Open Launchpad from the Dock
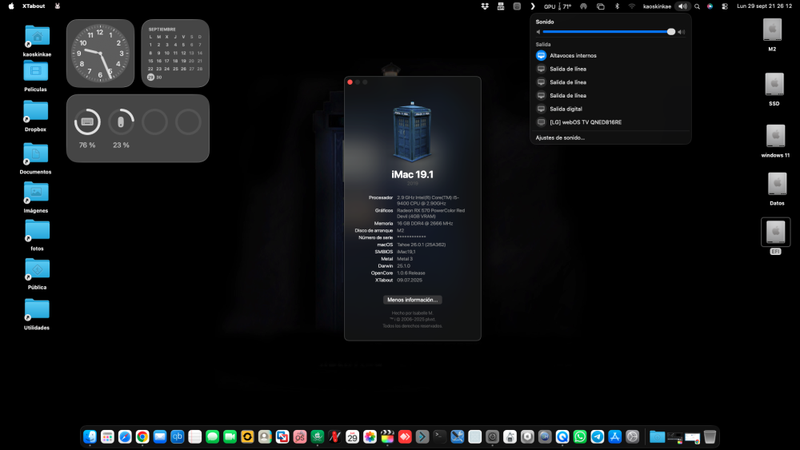The height and width of the screenshot is (450, 800). tap(107, 436)
